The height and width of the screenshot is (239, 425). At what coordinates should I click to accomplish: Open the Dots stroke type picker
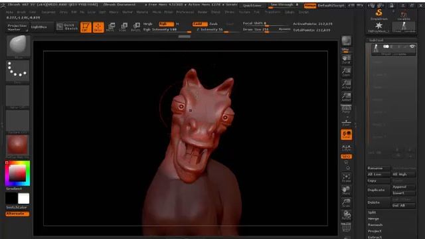(x=18, y=71)
